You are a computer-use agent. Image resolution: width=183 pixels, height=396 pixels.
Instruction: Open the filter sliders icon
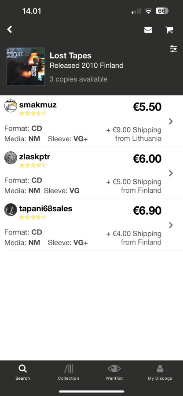[x=174, y=49]
